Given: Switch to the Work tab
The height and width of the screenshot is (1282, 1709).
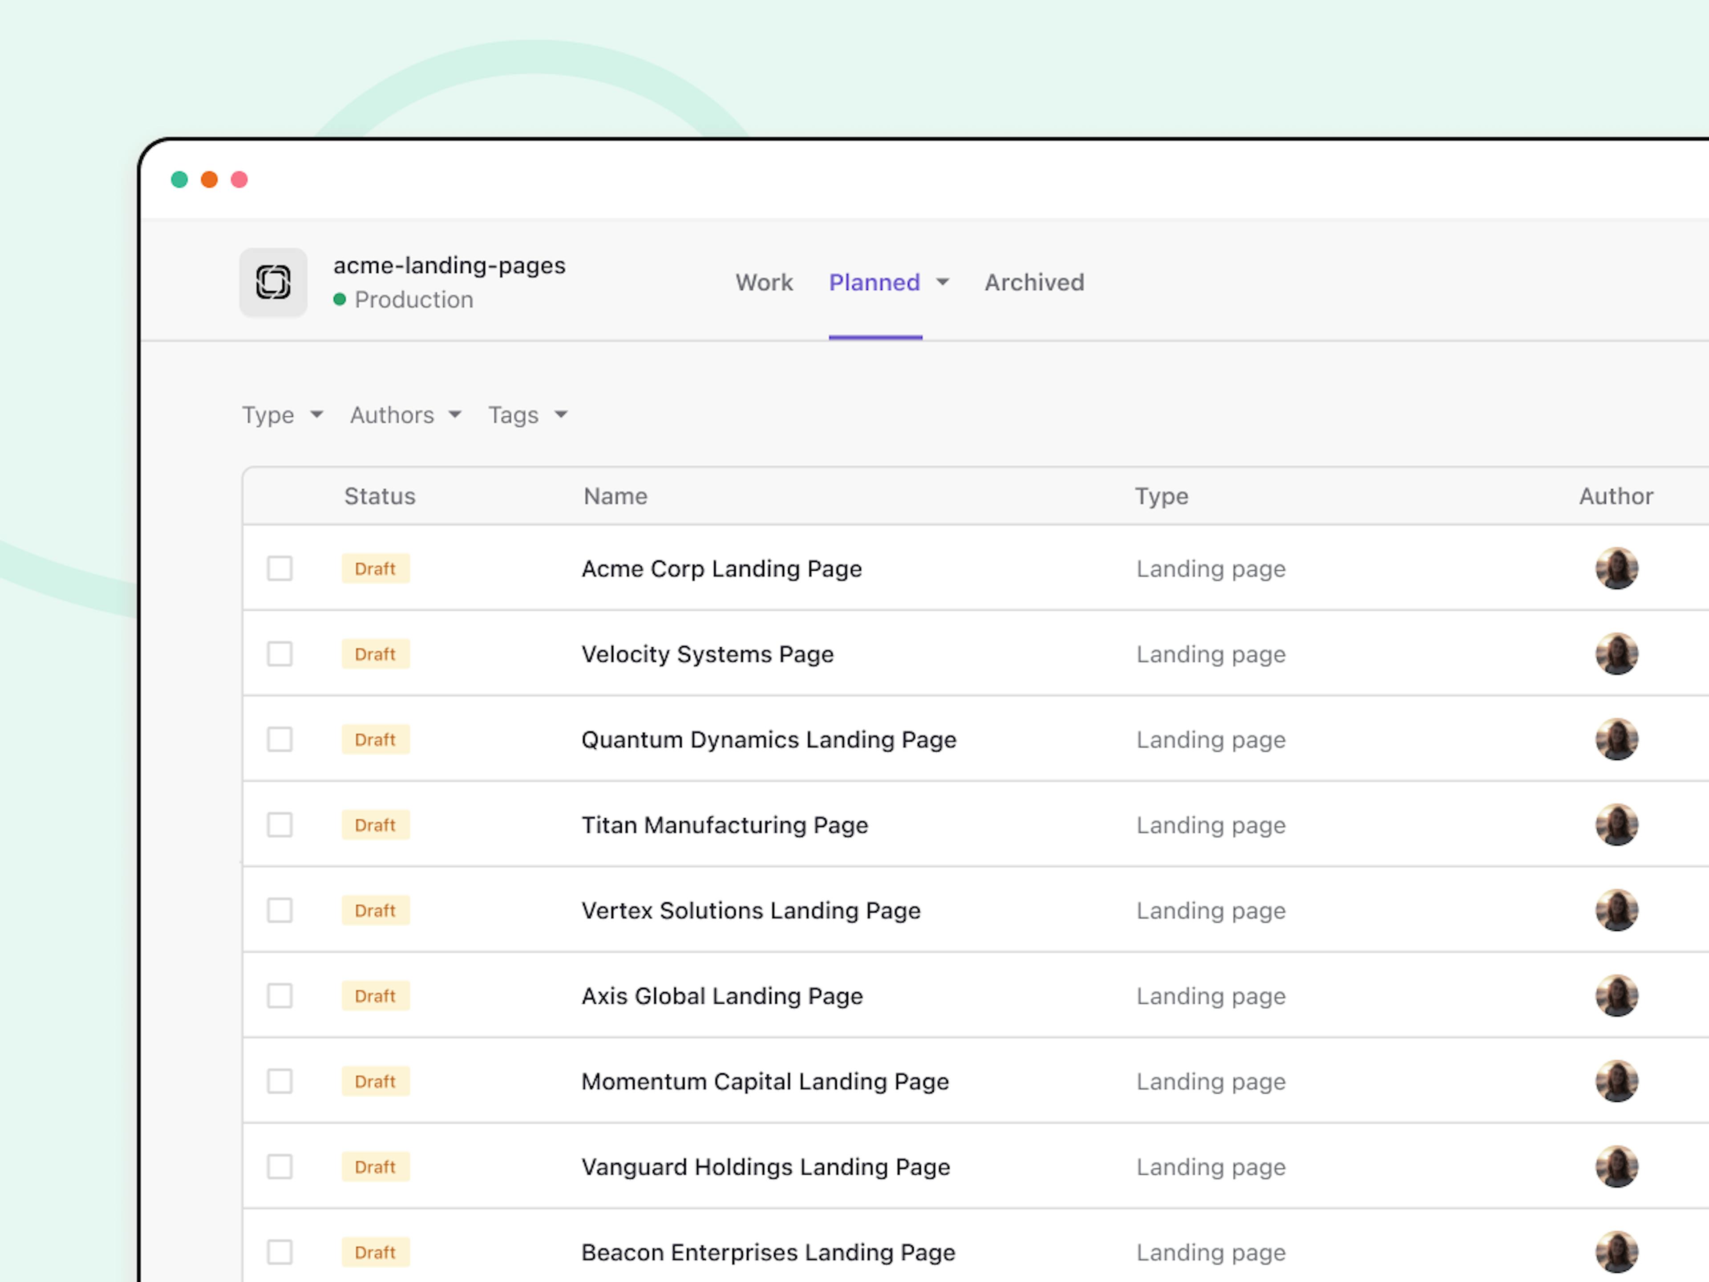Looking at the screenshot, I should pos(763,283).
